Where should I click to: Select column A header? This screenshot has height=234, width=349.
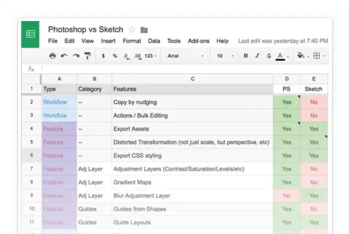pyautogui.click(x=59, y=79)
